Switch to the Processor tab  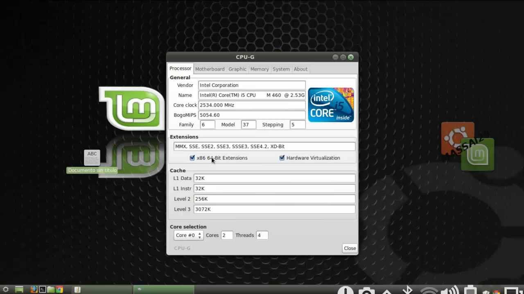(x=181, y=69)
